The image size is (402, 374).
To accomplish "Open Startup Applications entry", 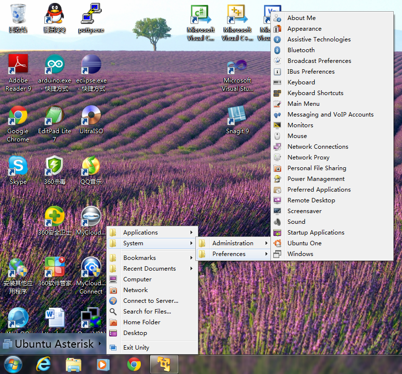I will [x=332, y=233].
